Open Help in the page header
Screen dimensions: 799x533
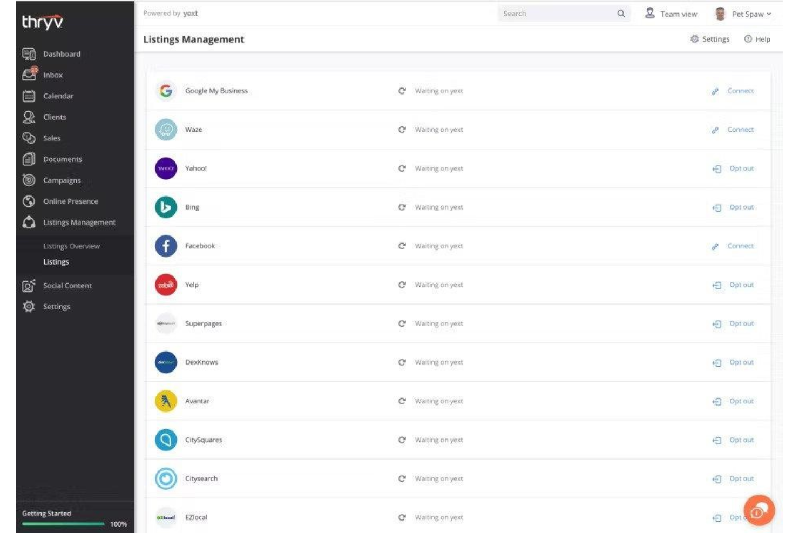(757, 39)
